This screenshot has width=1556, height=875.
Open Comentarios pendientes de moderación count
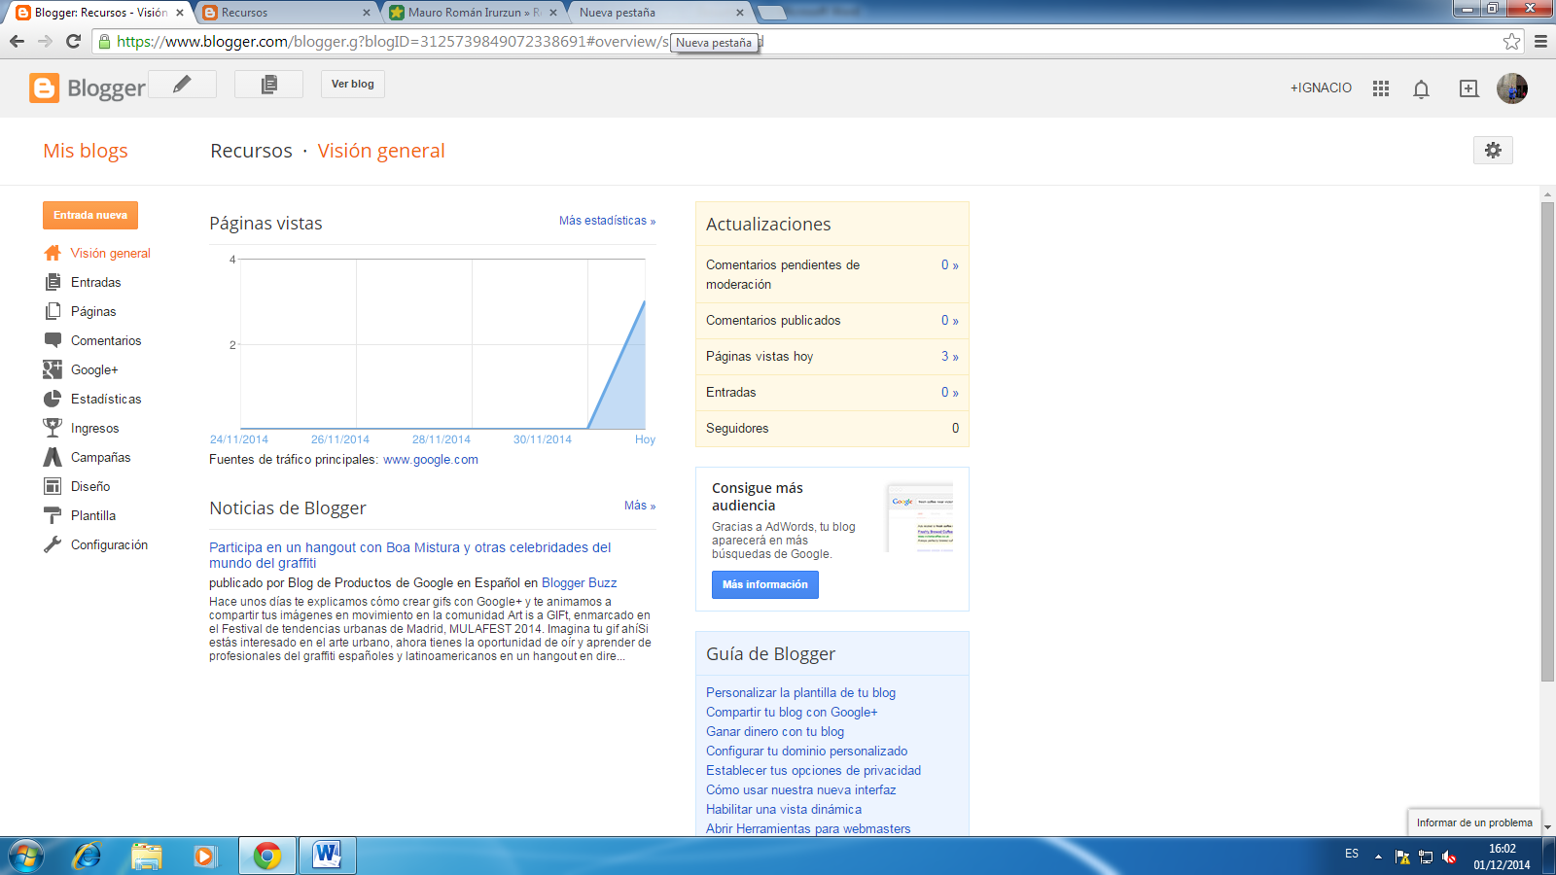949,264
